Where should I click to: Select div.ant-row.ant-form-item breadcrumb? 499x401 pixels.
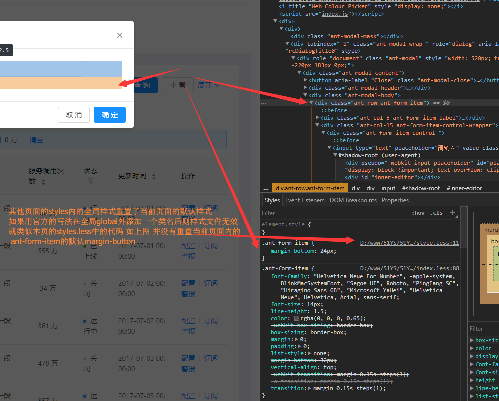pyautogui.click(x=310, y=188)
